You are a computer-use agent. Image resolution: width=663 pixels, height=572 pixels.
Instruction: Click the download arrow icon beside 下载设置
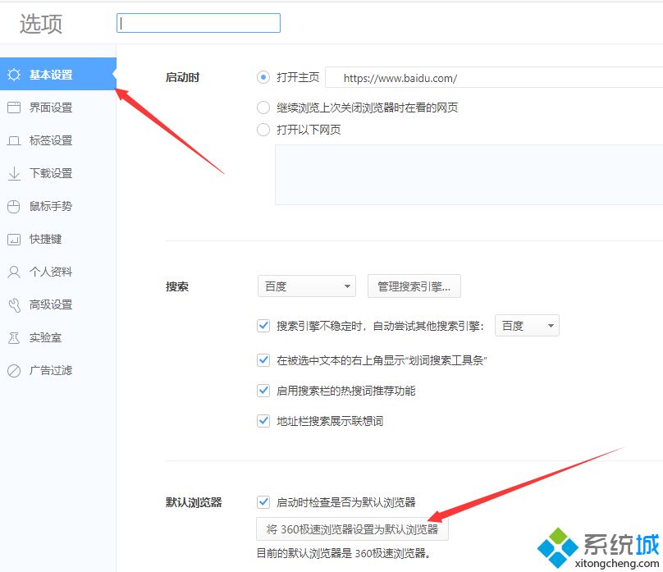tap(13, 173)
